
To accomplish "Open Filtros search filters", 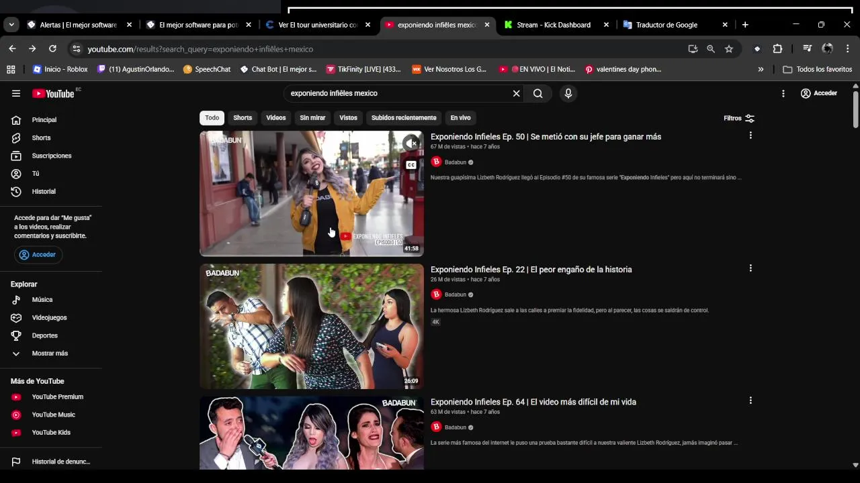I will [739, 118].
